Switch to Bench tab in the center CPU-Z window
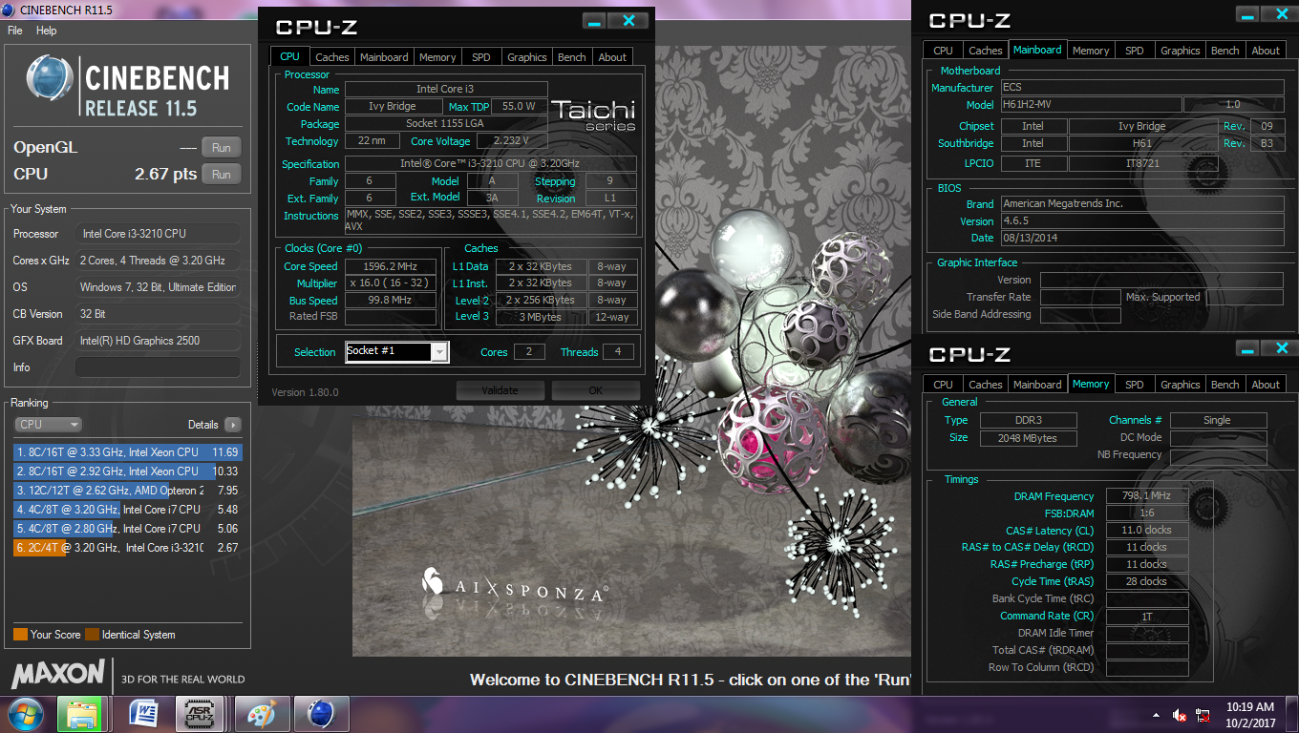The image size is (1299, 733). (x=572, y=57)
